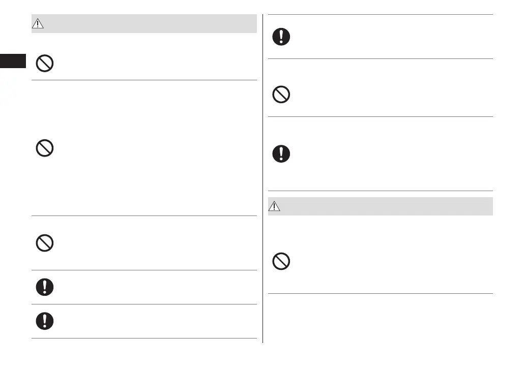Click the horizontal line at the top of the right column
This screenshot has height=369, width=525.
381,15
